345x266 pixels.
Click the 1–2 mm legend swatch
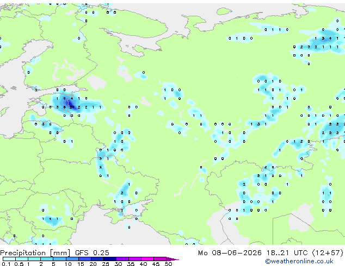tap(34, 259)
